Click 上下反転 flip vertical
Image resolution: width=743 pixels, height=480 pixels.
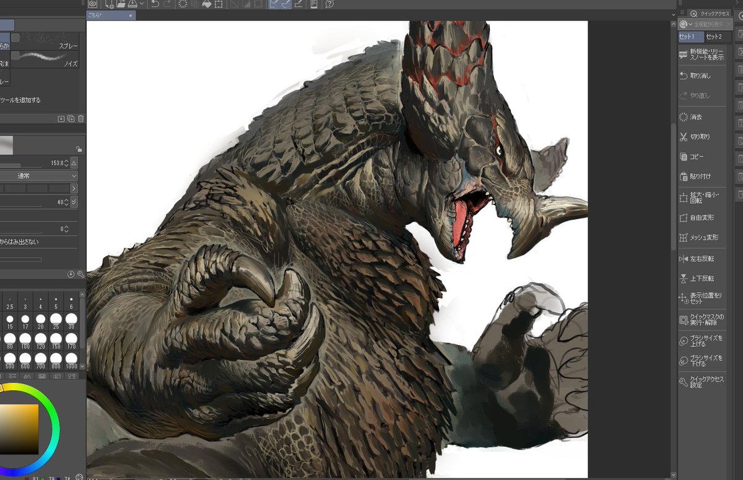click(x=703, y=279)
